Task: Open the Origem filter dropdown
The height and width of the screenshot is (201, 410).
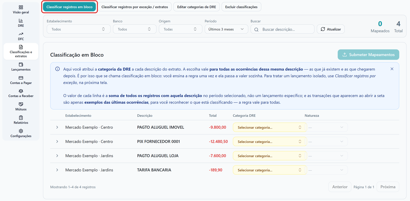Action: [180, 29]
